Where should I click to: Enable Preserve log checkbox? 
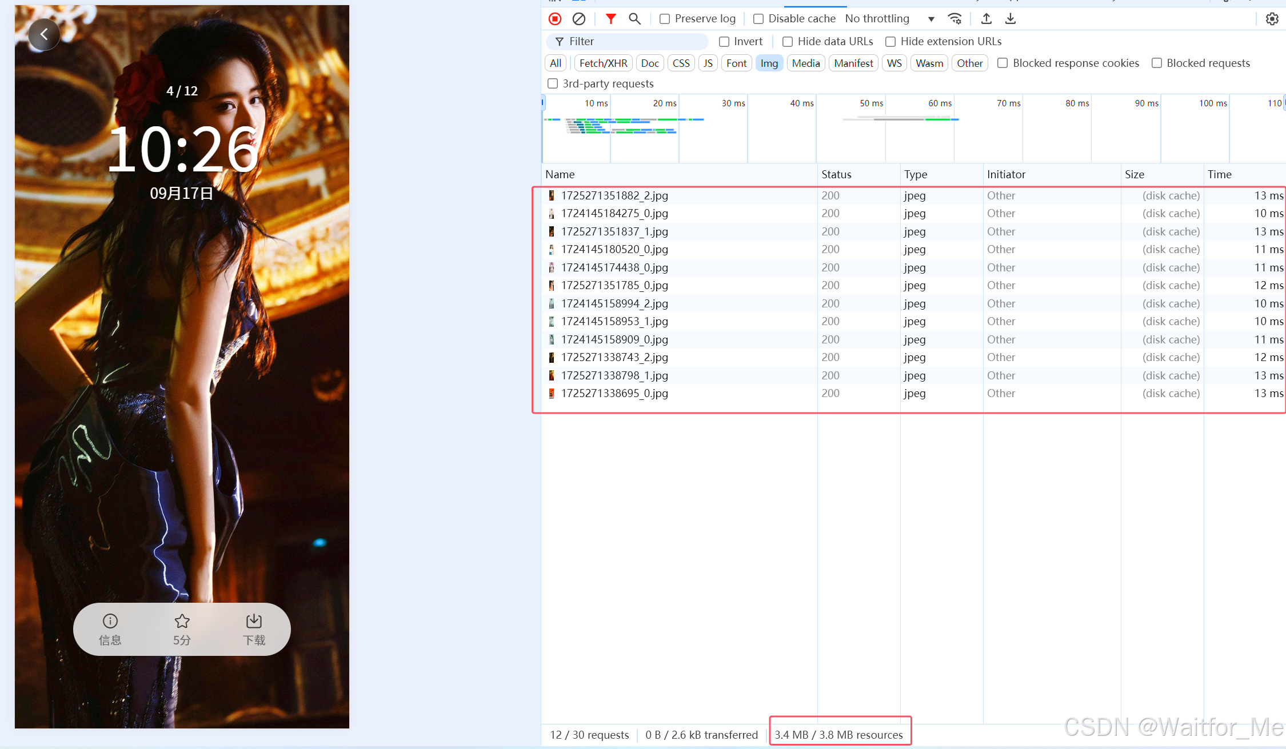coord(665,19)
